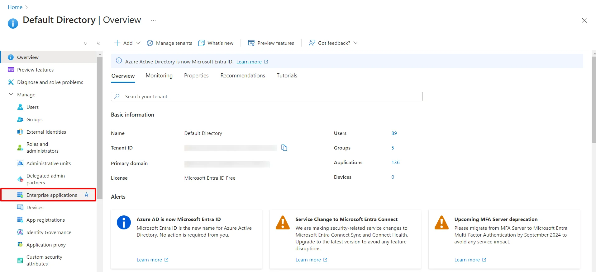The width and height of the screenshot is (596, 272).
Task: Click the sidebar vertical scrollbar
Action: coord(100,127)
